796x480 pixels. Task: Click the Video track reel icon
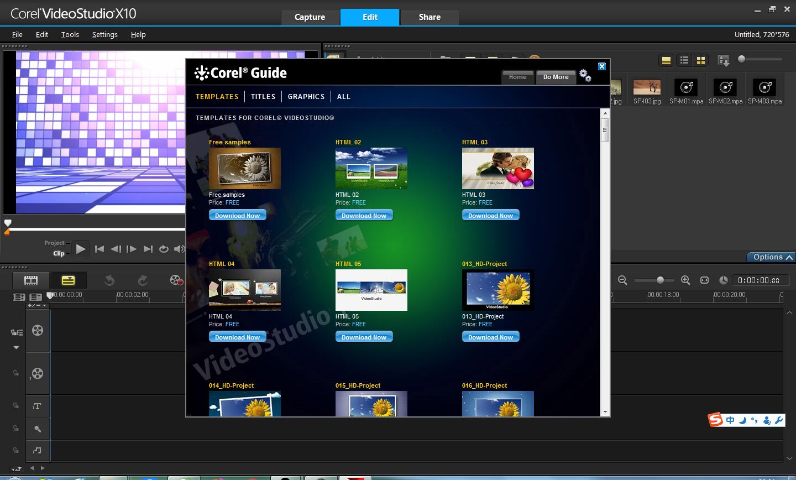pyautogui.click(x=38, y=331)
